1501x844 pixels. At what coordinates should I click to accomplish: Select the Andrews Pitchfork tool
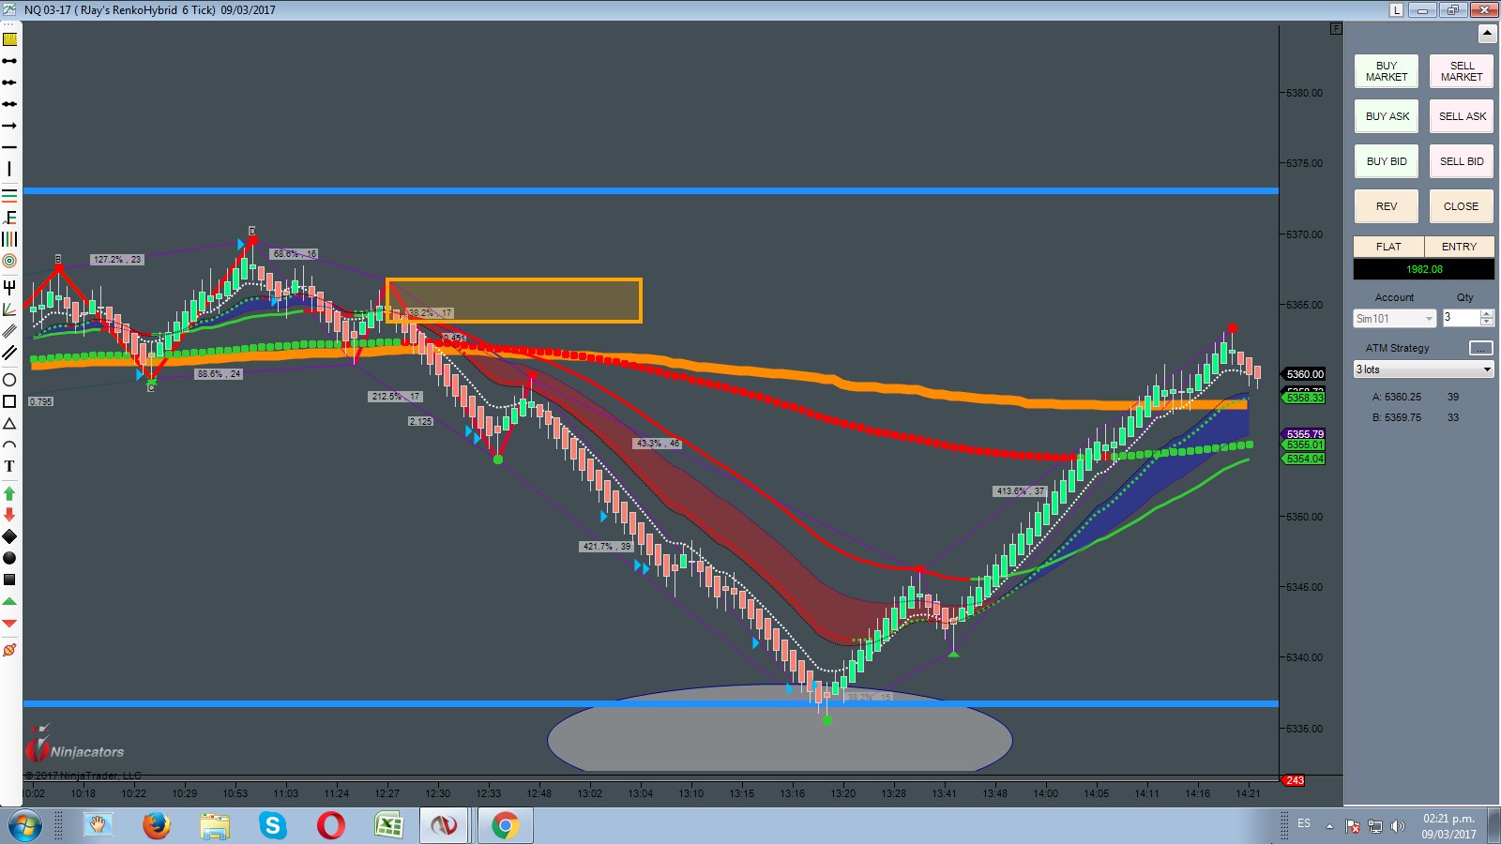tap(9, 287)
